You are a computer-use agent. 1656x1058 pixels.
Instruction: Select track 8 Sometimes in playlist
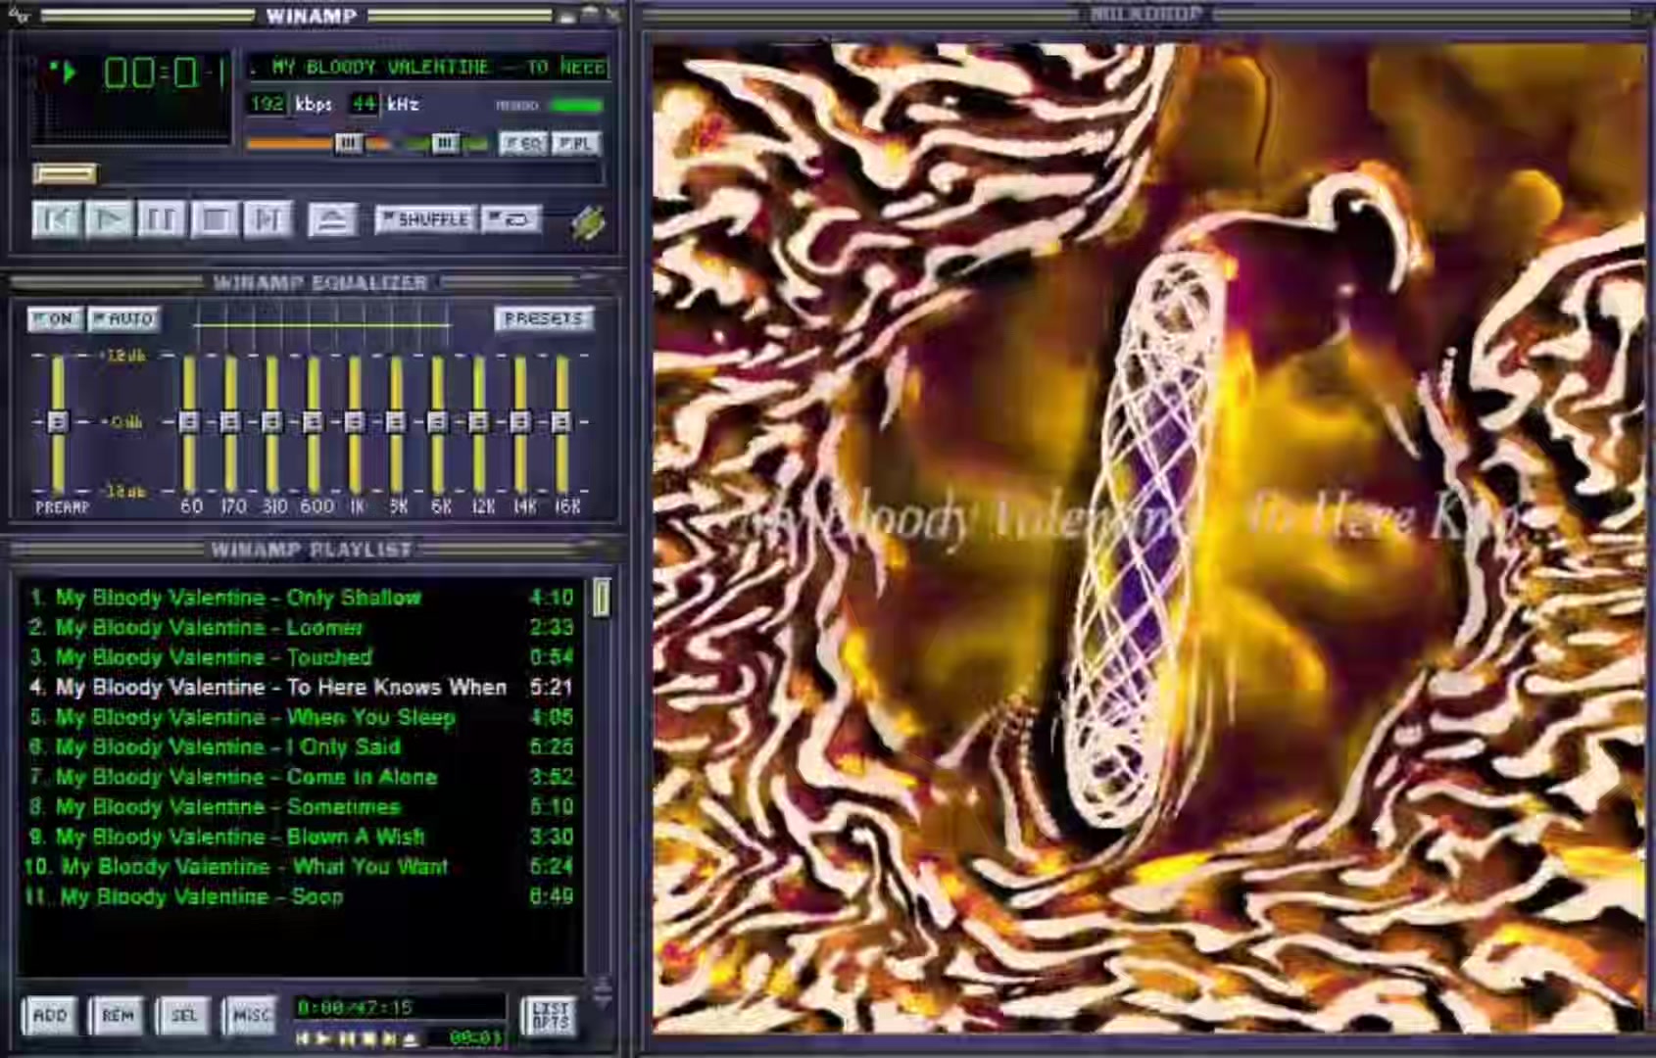(x=301, y=806)
